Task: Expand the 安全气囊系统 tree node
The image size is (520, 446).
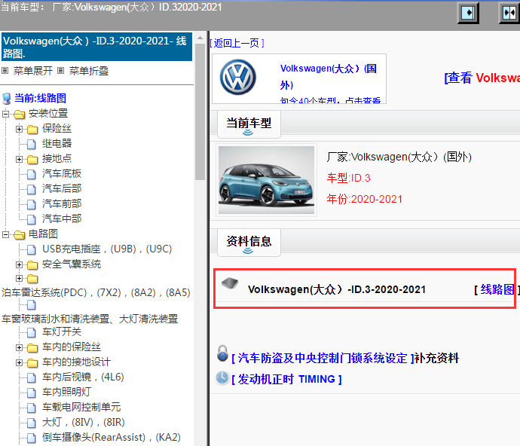Action: click(20, 264)
